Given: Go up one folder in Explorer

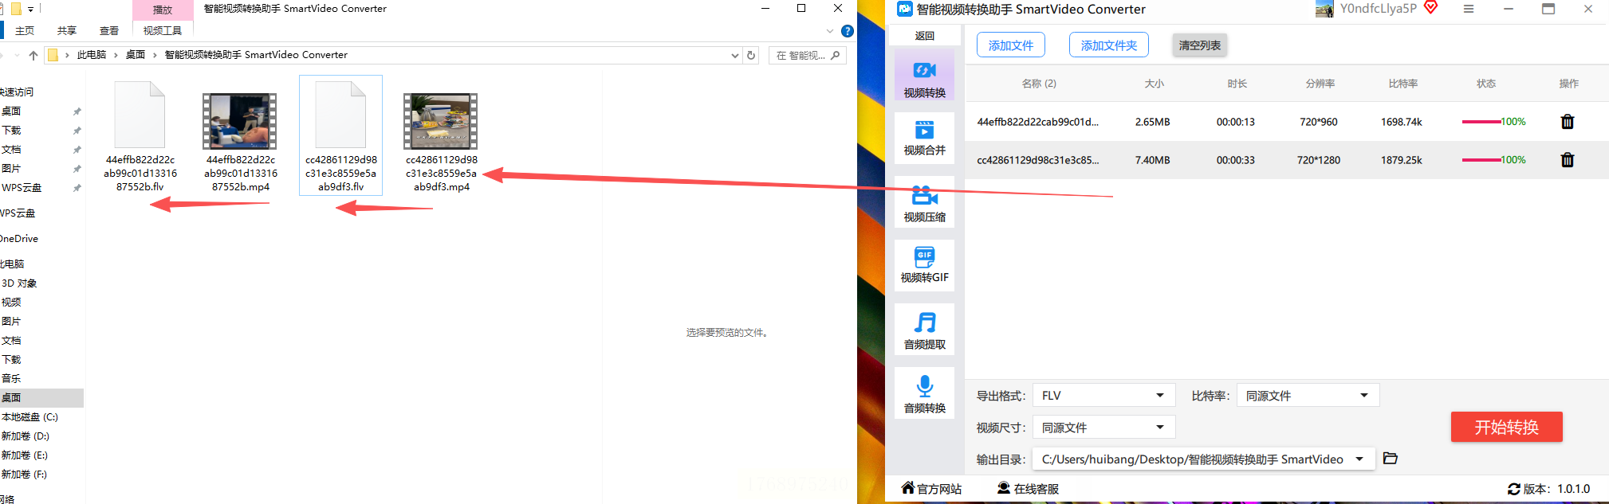Looking at the screenshot, I should click(33, 55).
